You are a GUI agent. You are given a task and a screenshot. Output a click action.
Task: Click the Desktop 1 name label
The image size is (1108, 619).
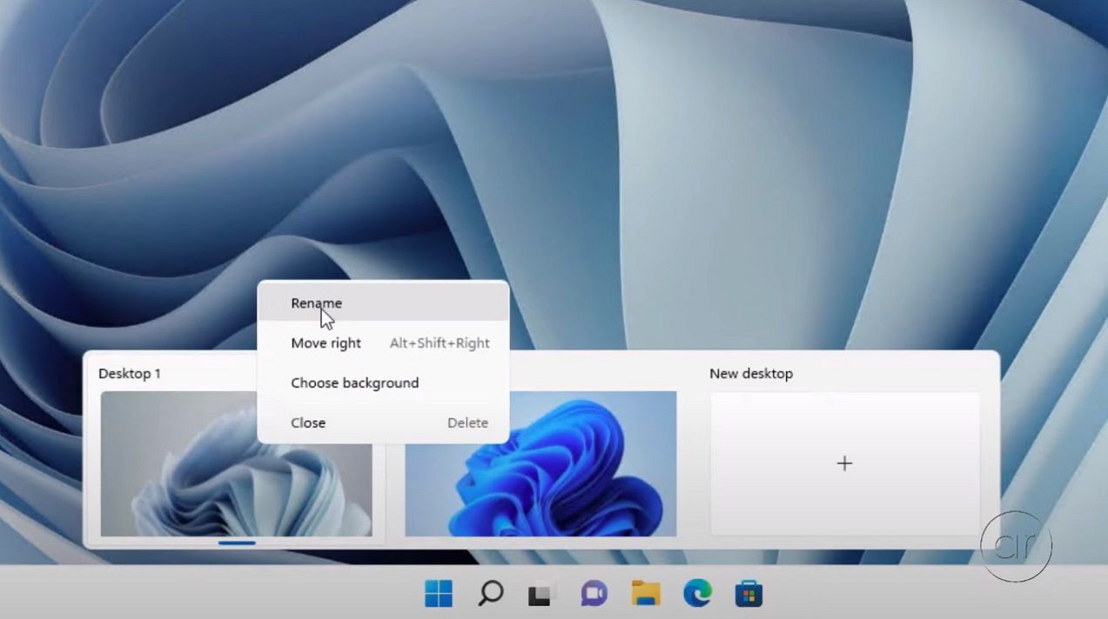pos(130,373)
